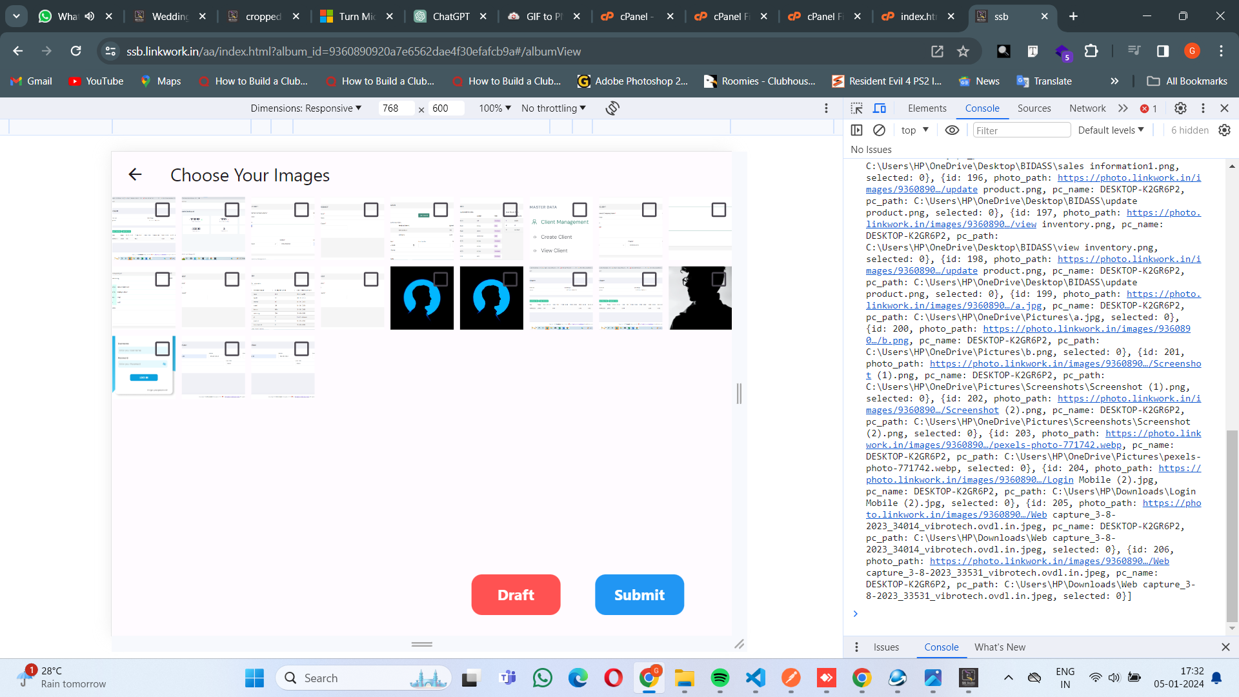Switch to the Network tab
This screenshot has width=1239, height=697.
pos(1087,108)
